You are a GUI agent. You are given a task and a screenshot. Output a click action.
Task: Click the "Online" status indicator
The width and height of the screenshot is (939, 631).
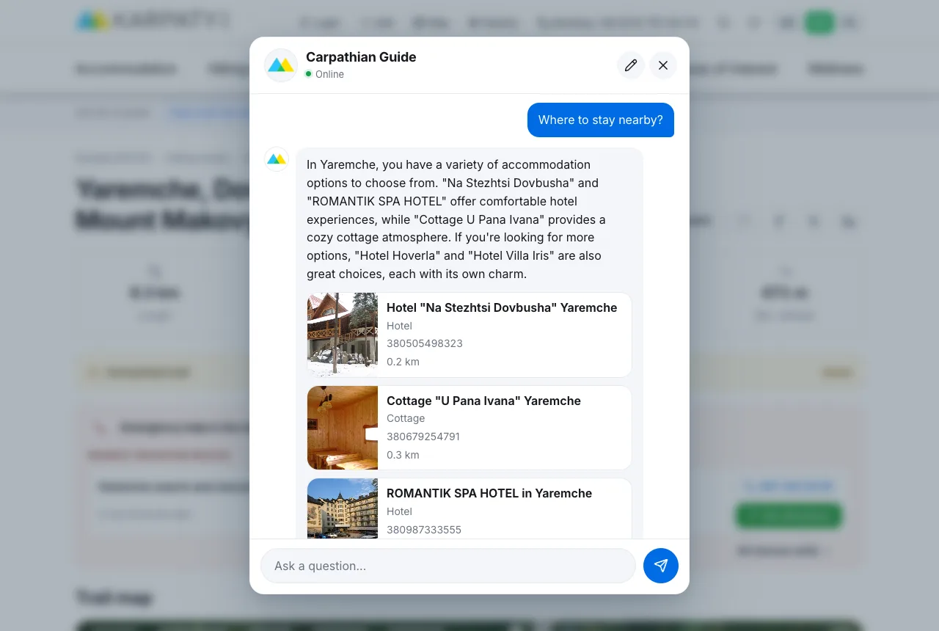(x=324, y=74)
